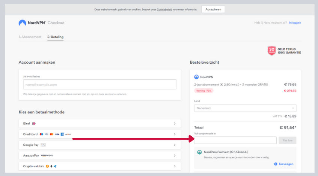Expand the iDeal payment method
318x176 pixels.
(x=99, y=123)
